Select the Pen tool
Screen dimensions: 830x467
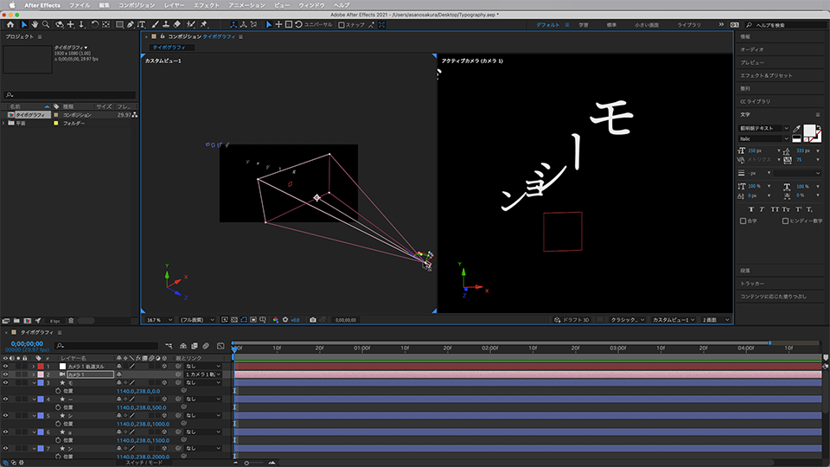tap(130, 24)
